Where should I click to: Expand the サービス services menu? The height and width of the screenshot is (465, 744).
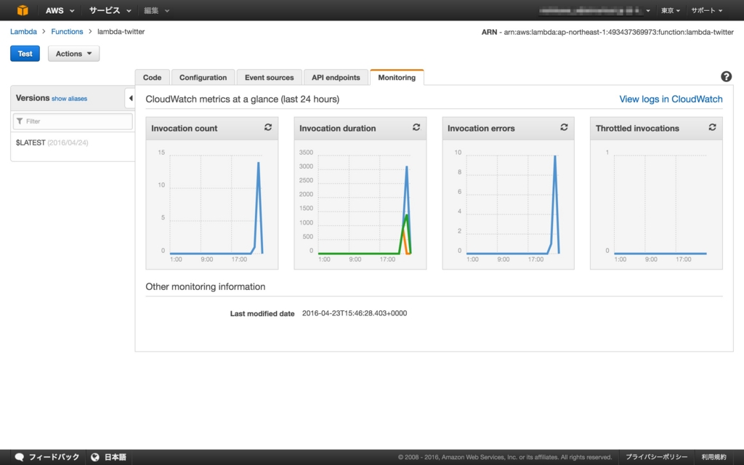(110, 10)
